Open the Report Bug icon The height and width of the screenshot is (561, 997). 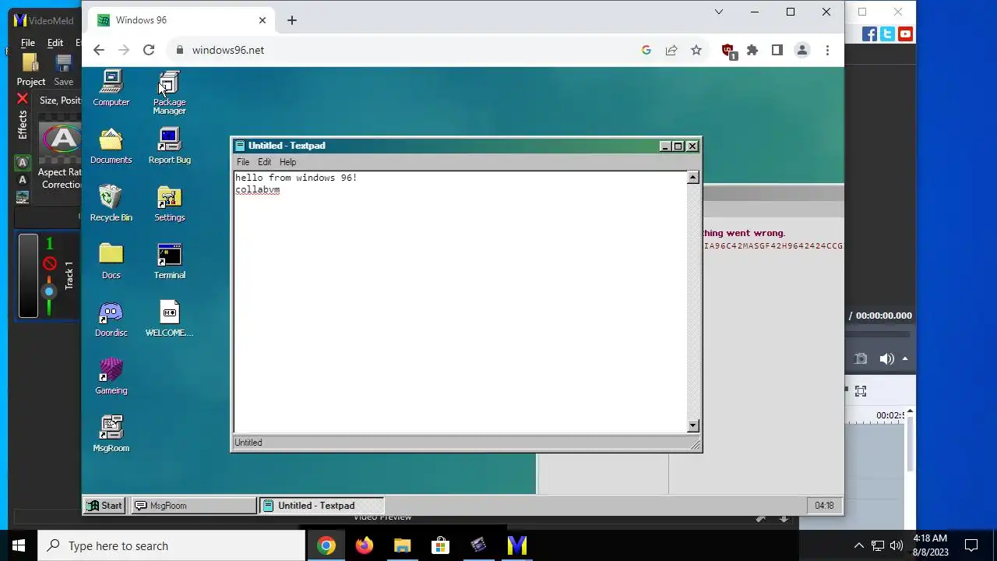[169, 146]
